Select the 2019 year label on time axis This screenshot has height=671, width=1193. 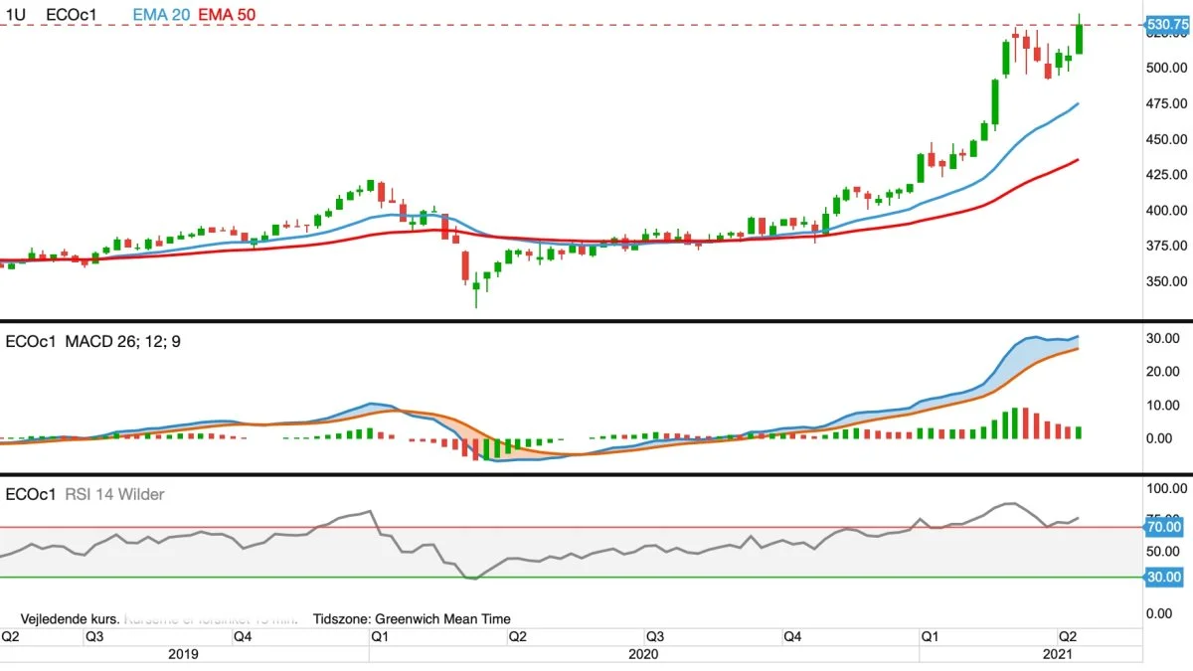[x=183, y=654]
